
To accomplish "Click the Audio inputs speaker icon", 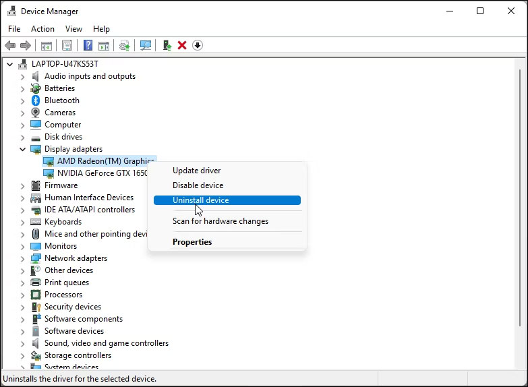I will [35, 76].
